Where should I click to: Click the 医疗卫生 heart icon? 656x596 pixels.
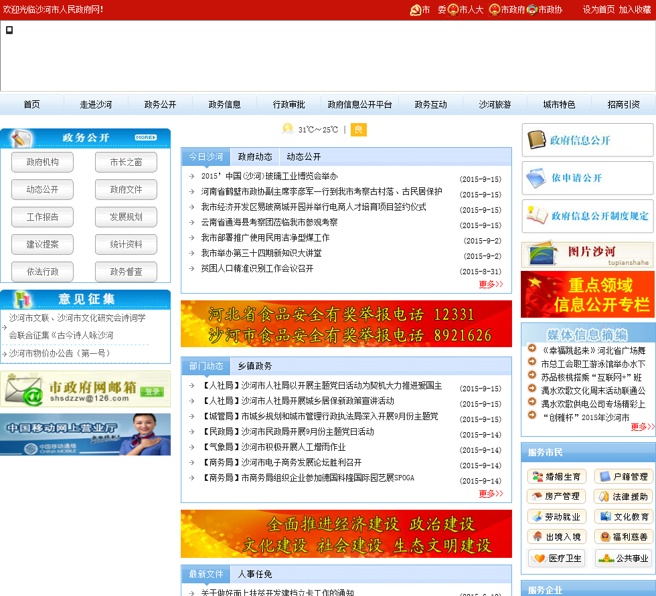click(x=540, y=559)
